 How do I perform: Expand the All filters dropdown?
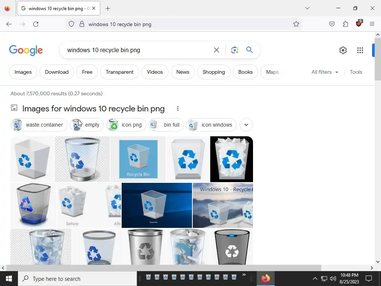tap(325, 72)
